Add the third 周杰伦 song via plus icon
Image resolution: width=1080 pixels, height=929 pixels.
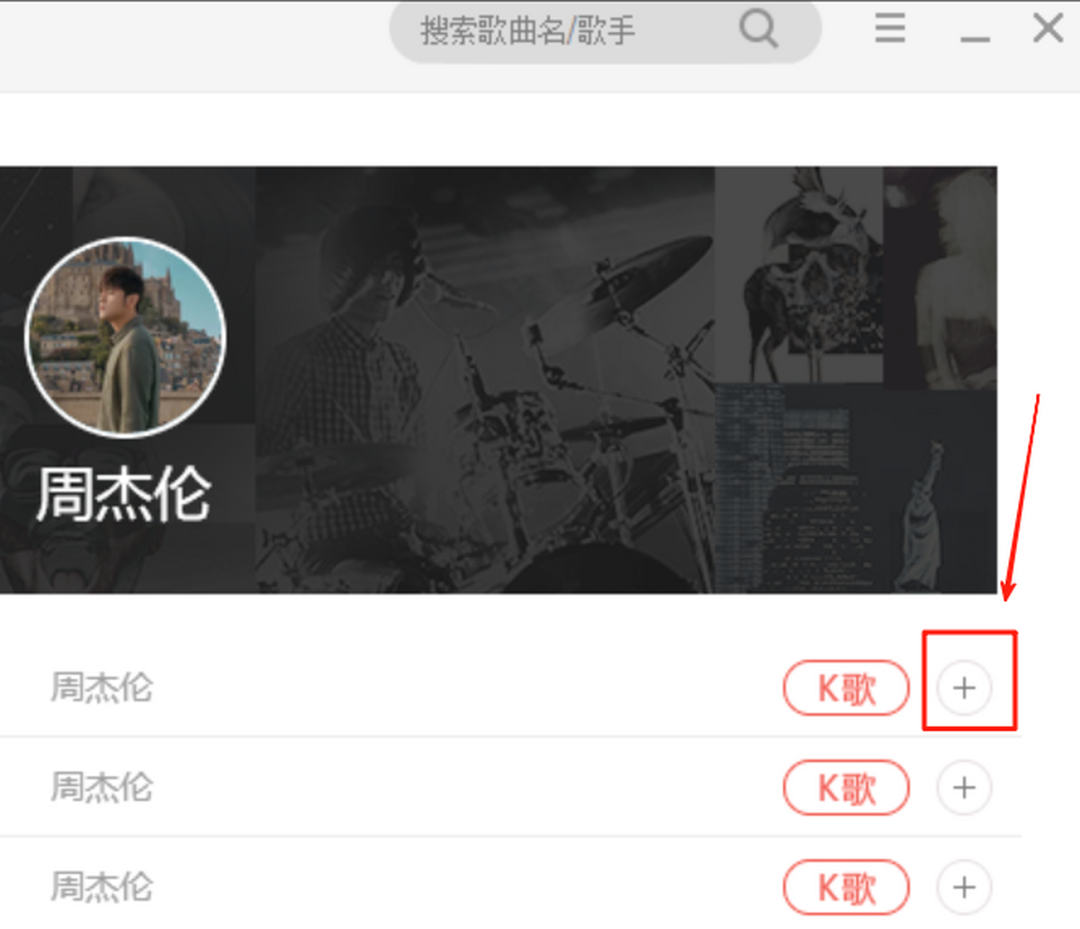(x=964, y=887)
